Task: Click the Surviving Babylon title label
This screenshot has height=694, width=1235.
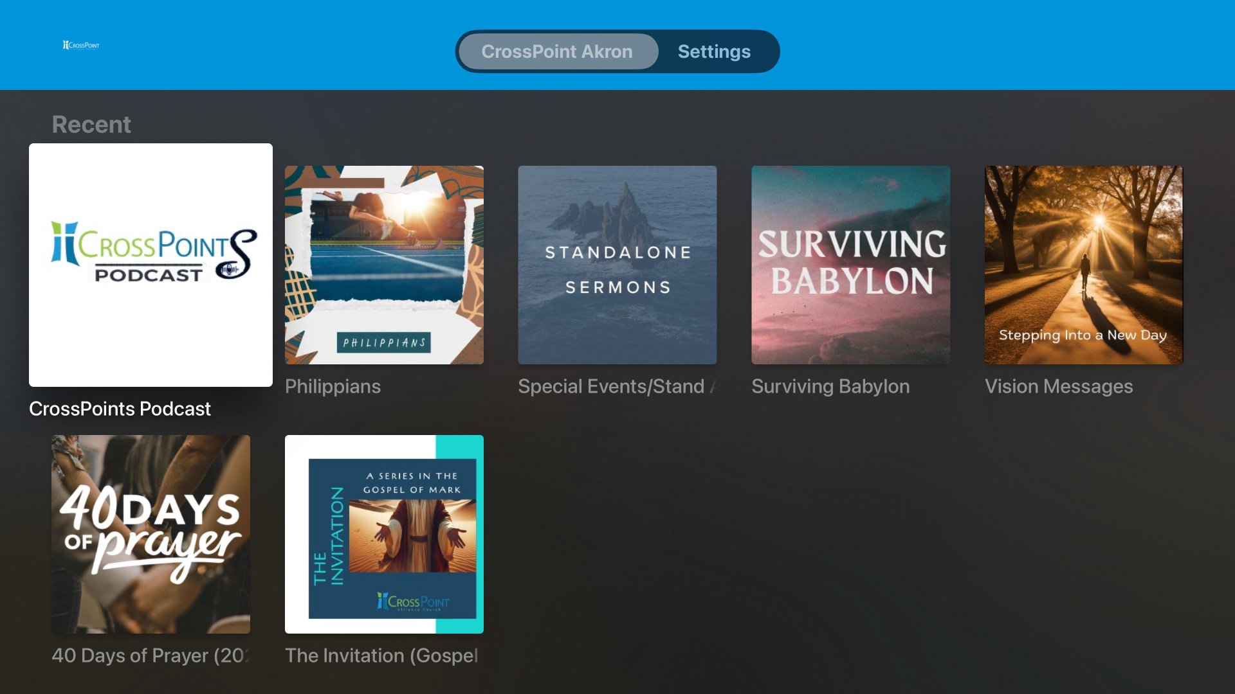Action: (830, 386)
